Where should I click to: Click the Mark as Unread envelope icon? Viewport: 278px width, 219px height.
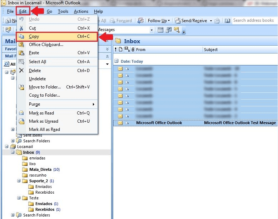pyautogui.click(x=21, y=121)
